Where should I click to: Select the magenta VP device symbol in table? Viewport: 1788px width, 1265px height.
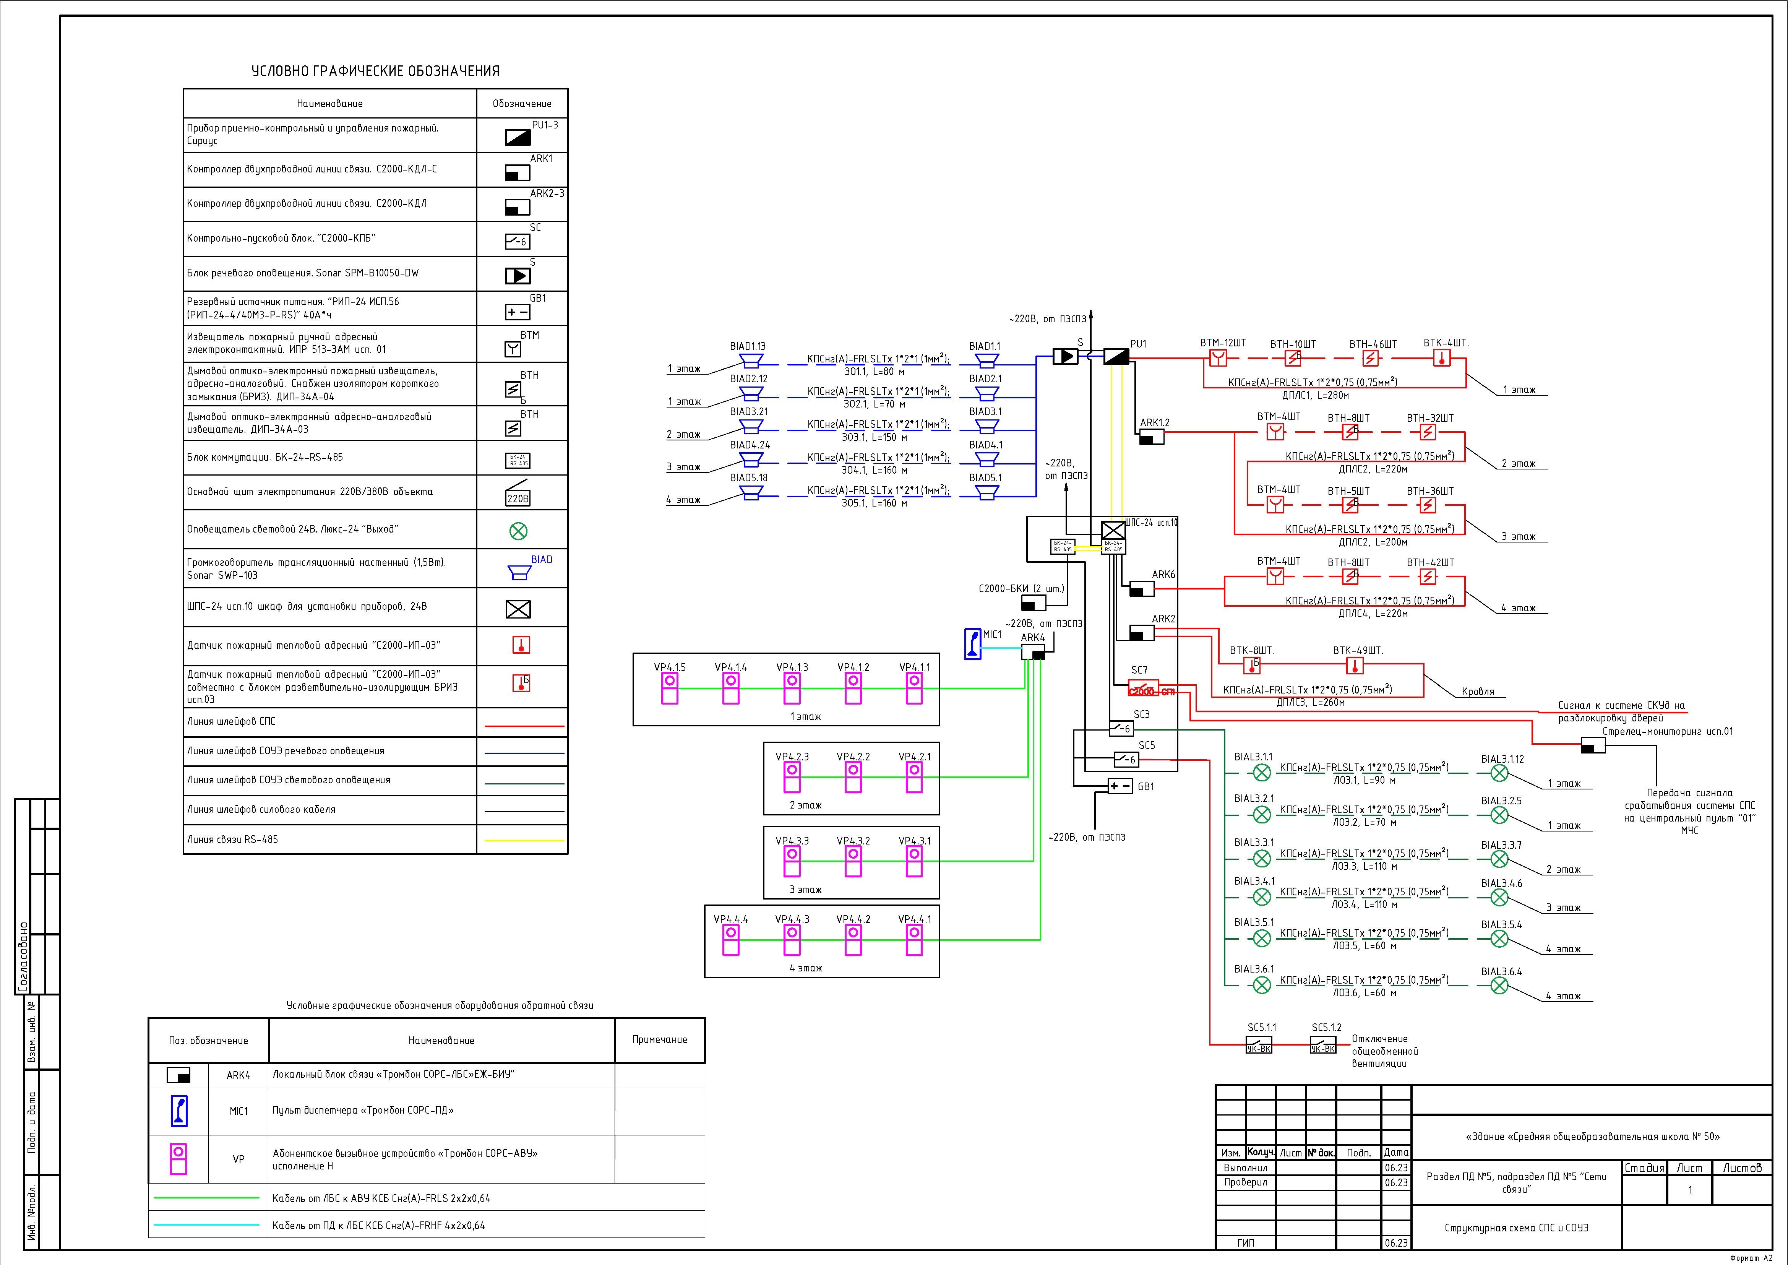(x=178, y=1158)
